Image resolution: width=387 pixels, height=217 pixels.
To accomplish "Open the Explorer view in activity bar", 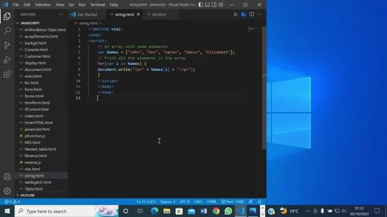I will pyautogui.click(x=7, y=16).
